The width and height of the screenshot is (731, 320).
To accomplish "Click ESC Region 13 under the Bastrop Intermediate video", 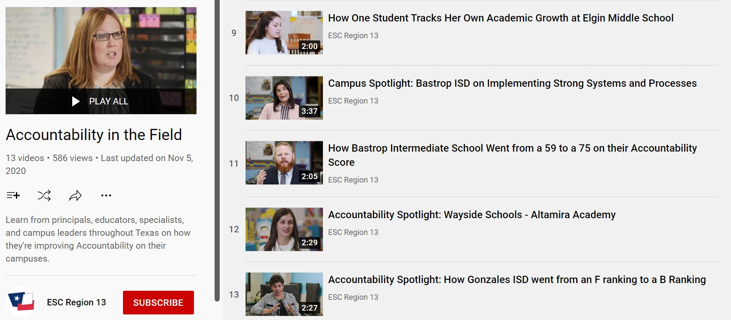I will point(353,180).
